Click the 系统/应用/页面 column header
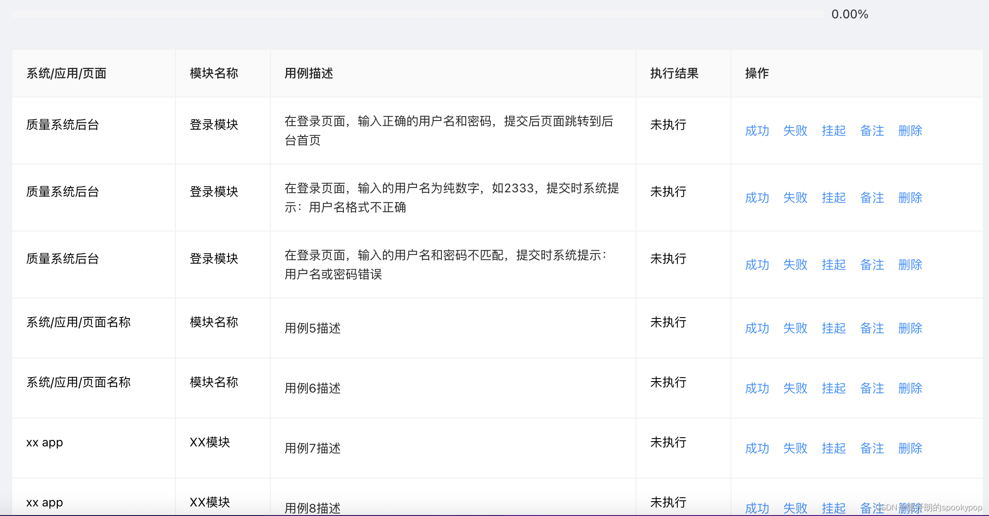The image size is (989, 516). tap(66, 73)
